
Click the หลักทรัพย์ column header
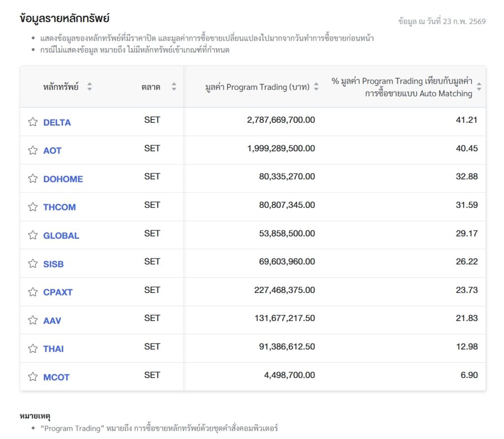pyautogui.click(x=61, y=87)
